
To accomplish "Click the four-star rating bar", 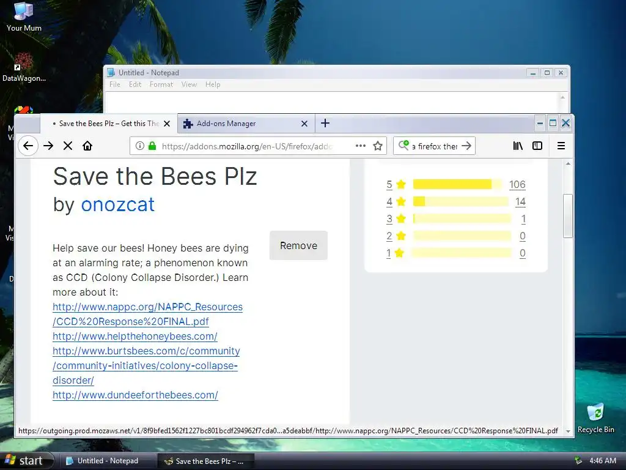I will click(461, 201).
